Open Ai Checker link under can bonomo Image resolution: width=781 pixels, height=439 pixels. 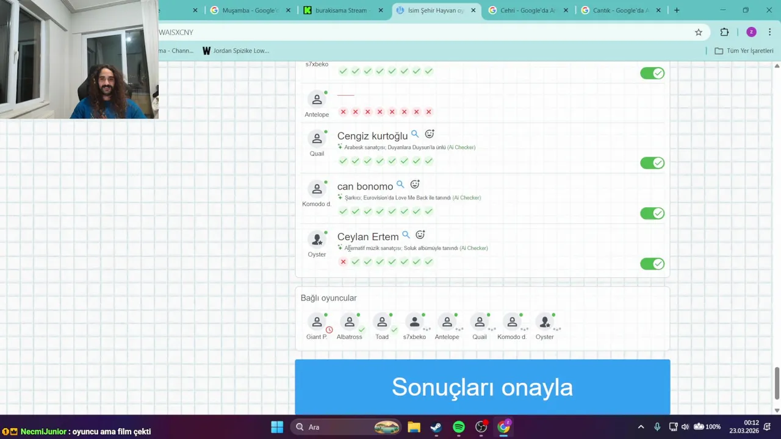(467, 198)
